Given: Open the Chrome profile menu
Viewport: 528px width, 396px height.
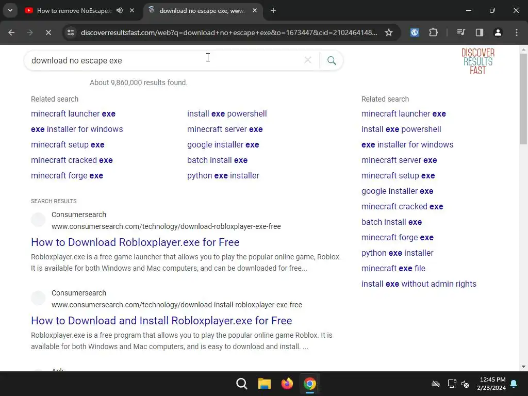Looking at the screenshot, I should click(x=498, y=32).
